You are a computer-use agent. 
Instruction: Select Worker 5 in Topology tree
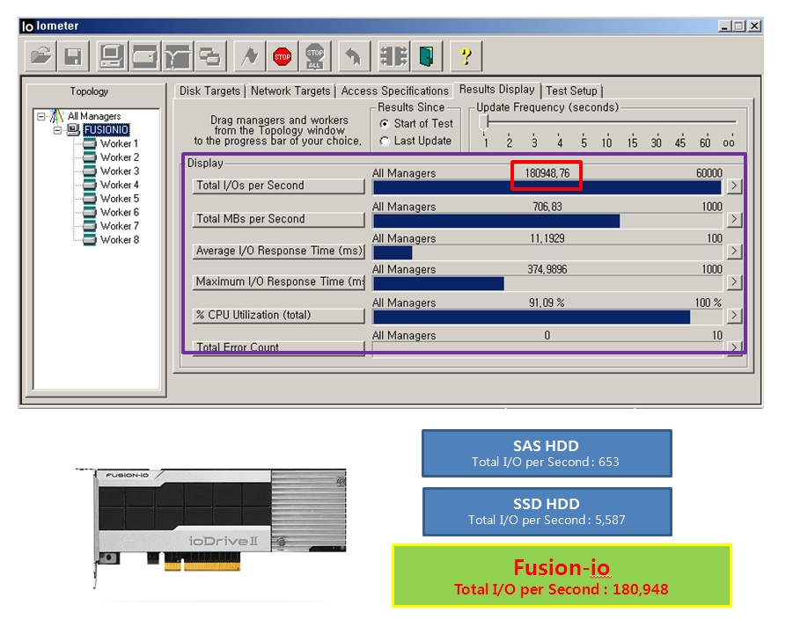[120, 199]
